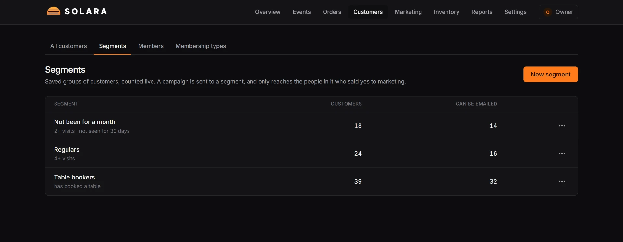Open the Events nav item
The height and width of the screenshot is (242, 623).
[301, 12]
